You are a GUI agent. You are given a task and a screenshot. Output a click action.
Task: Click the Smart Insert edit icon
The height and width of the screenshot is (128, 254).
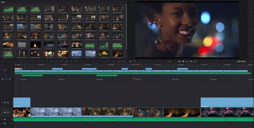click(51, 61)
